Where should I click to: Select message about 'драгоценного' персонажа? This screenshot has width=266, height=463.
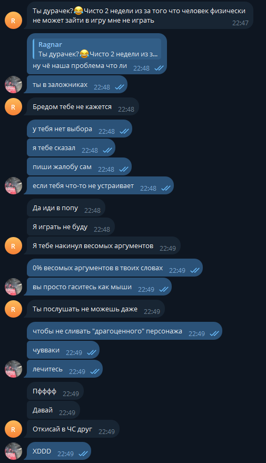125,331
